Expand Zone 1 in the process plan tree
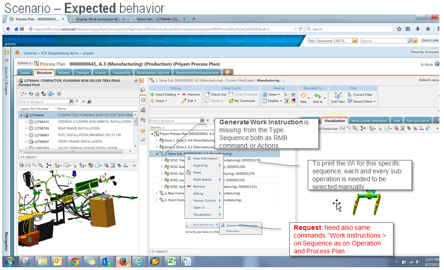 coord(157,140)
